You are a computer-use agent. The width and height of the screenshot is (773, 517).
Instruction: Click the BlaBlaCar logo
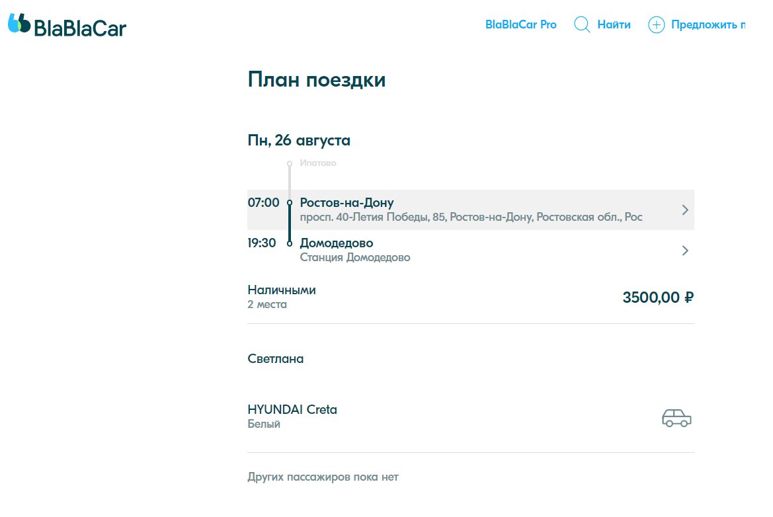coord(67,25)
